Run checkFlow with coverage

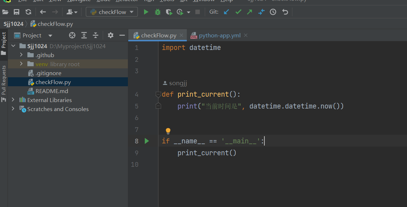(169, 12)
